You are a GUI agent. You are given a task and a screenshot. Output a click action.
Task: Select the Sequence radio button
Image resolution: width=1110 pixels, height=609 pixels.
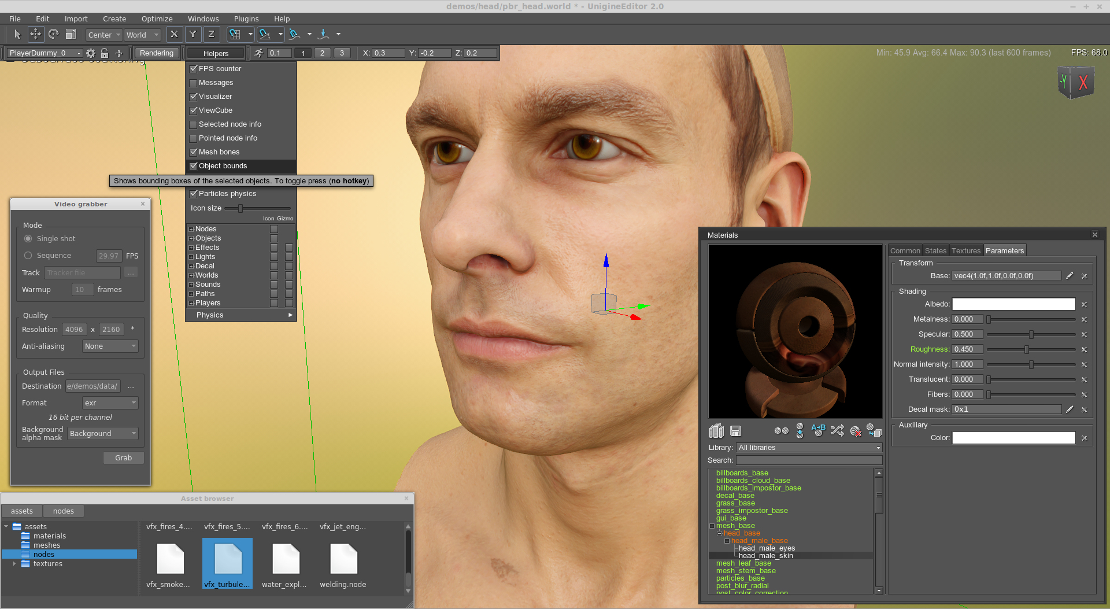point(28,256)
